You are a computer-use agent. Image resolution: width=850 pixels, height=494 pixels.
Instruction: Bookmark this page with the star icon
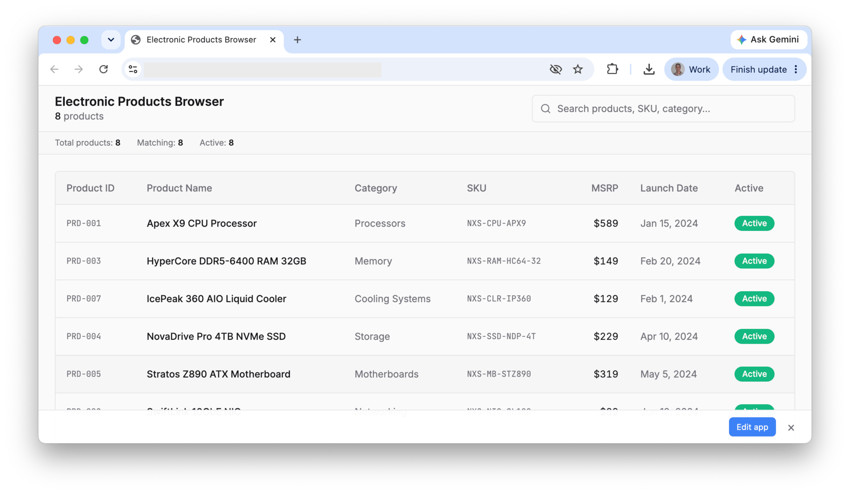(578, 69)
